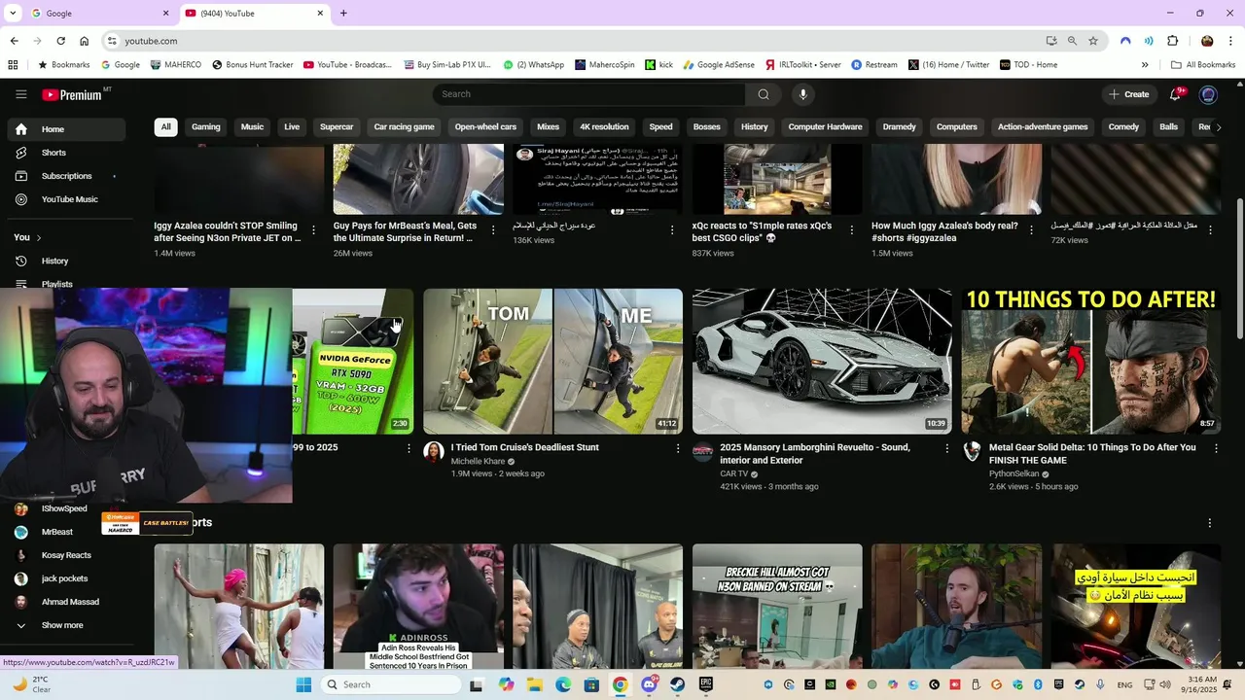This screenshot has width=1245, height=700.
Task: Bookmark this tab with star icon
Action: click(1093, 41)
